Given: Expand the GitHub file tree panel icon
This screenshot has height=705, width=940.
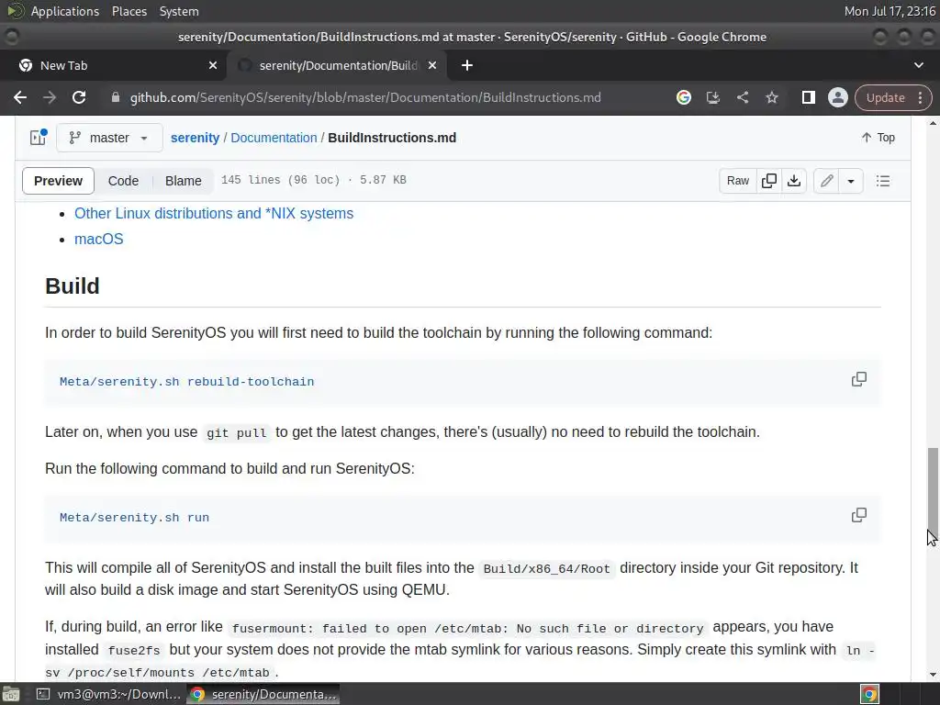Looking at the screenshot, I should click(x=39, y=138).
